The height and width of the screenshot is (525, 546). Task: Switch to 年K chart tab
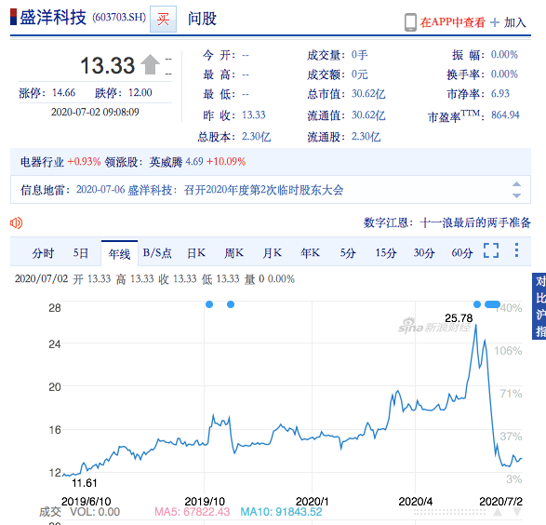click(x=310, y=253)
